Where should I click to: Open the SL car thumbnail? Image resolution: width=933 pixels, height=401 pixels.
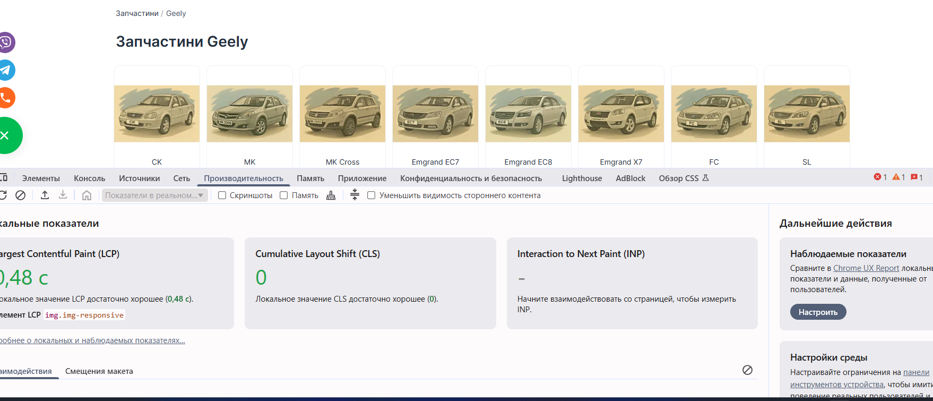tap(807, 114)
